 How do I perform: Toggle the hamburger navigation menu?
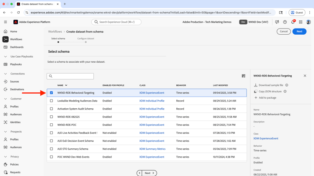coord(5,22)
